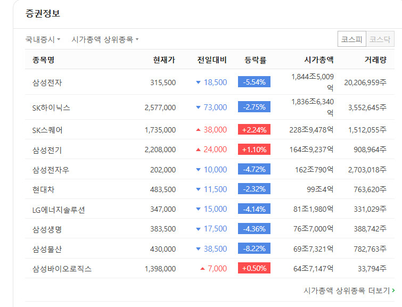Click the -2.32% badge for 현대차
This screenshot has height=307, width=402.
(x=254, y=189)
